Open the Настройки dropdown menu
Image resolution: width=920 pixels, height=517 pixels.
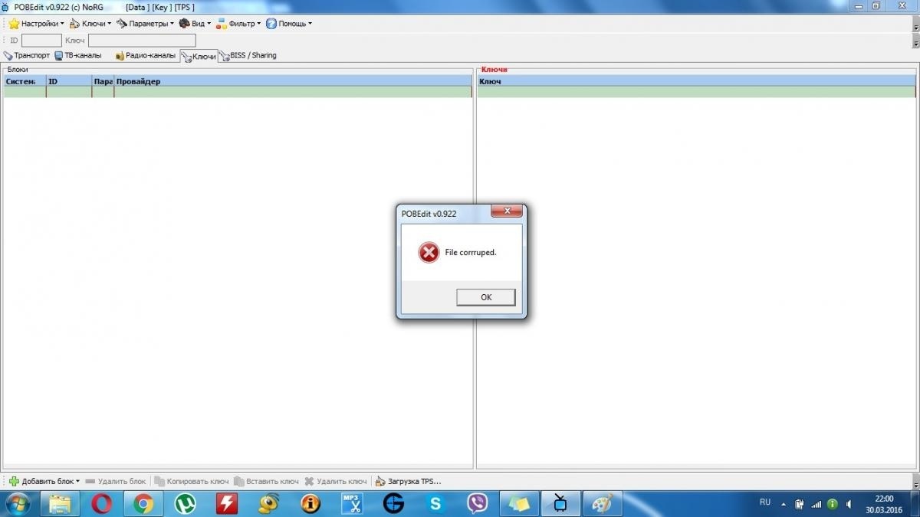click(36, 24)
